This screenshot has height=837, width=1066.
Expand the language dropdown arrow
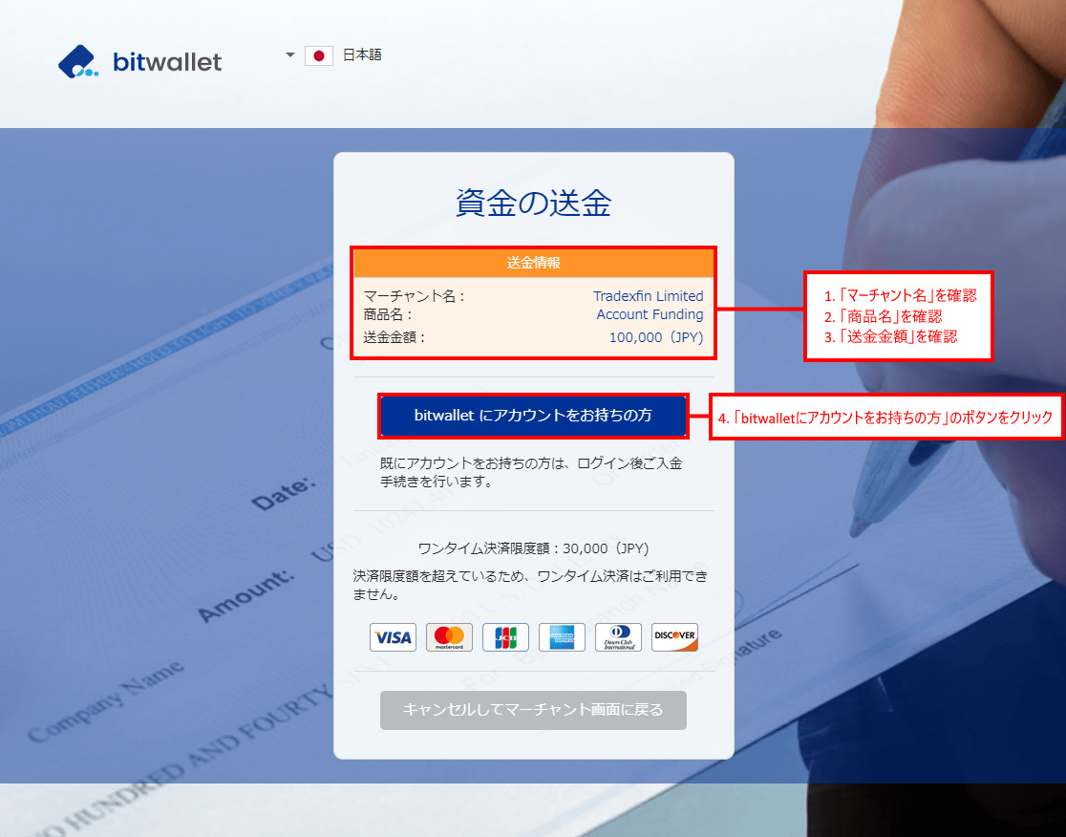(290, 55)
